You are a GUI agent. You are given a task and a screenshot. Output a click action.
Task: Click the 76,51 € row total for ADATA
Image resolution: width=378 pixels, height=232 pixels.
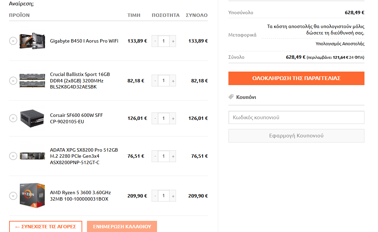pos(199,156)
